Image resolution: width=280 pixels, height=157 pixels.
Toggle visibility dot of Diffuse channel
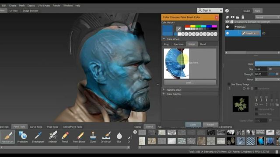(x=227, y=27)
